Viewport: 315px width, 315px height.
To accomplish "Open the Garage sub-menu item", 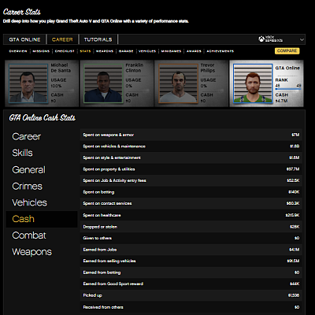I will click(x=126, y=51).
